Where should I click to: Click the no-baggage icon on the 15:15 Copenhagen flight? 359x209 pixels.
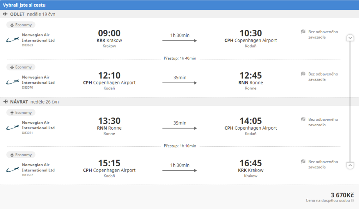pyautogui.click(x=303, y=162)
